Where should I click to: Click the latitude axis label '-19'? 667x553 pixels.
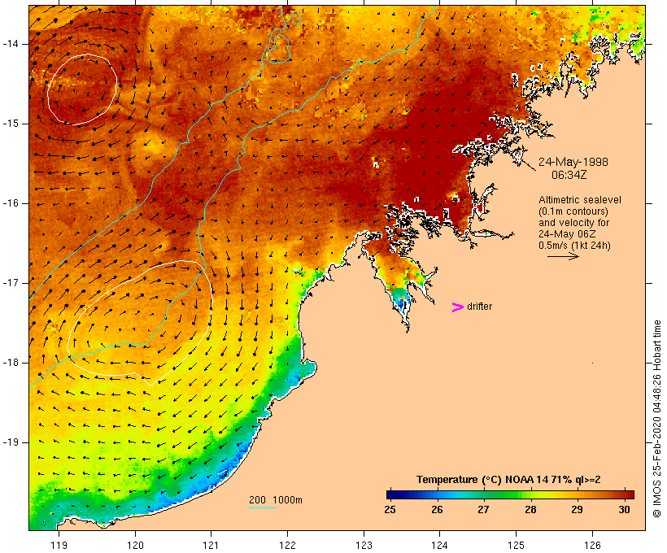[x=10, y=442]
